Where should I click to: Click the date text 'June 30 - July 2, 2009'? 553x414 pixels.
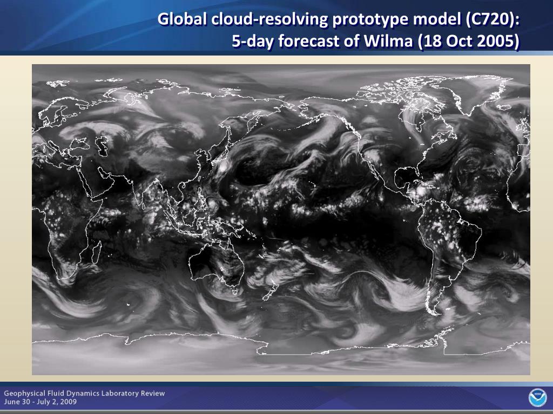click(x=40, y=402)
